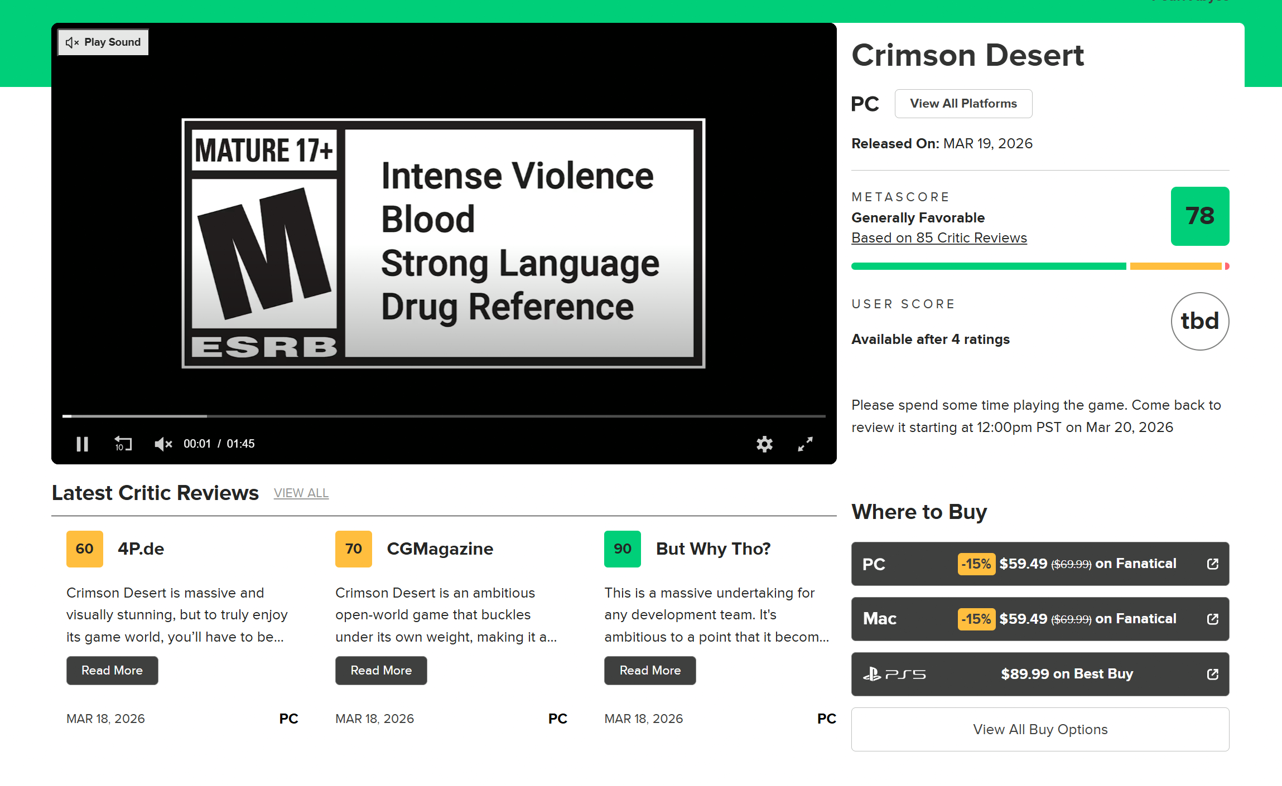The width and height of the screenshot is (1282, 786).
Task: Read more of But Why Tho? review
Action: coord(650,671)
